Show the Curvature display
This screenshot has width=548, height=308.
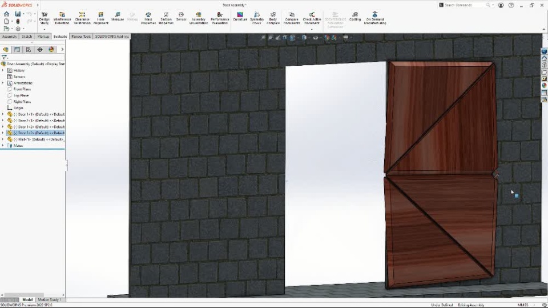tap(240, 17)
